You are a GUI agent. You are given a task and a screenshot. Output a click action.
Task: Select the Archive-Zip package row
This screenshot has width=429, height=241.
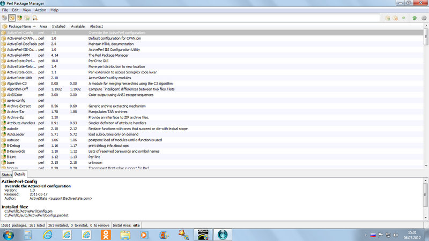[x=212, y=117]
